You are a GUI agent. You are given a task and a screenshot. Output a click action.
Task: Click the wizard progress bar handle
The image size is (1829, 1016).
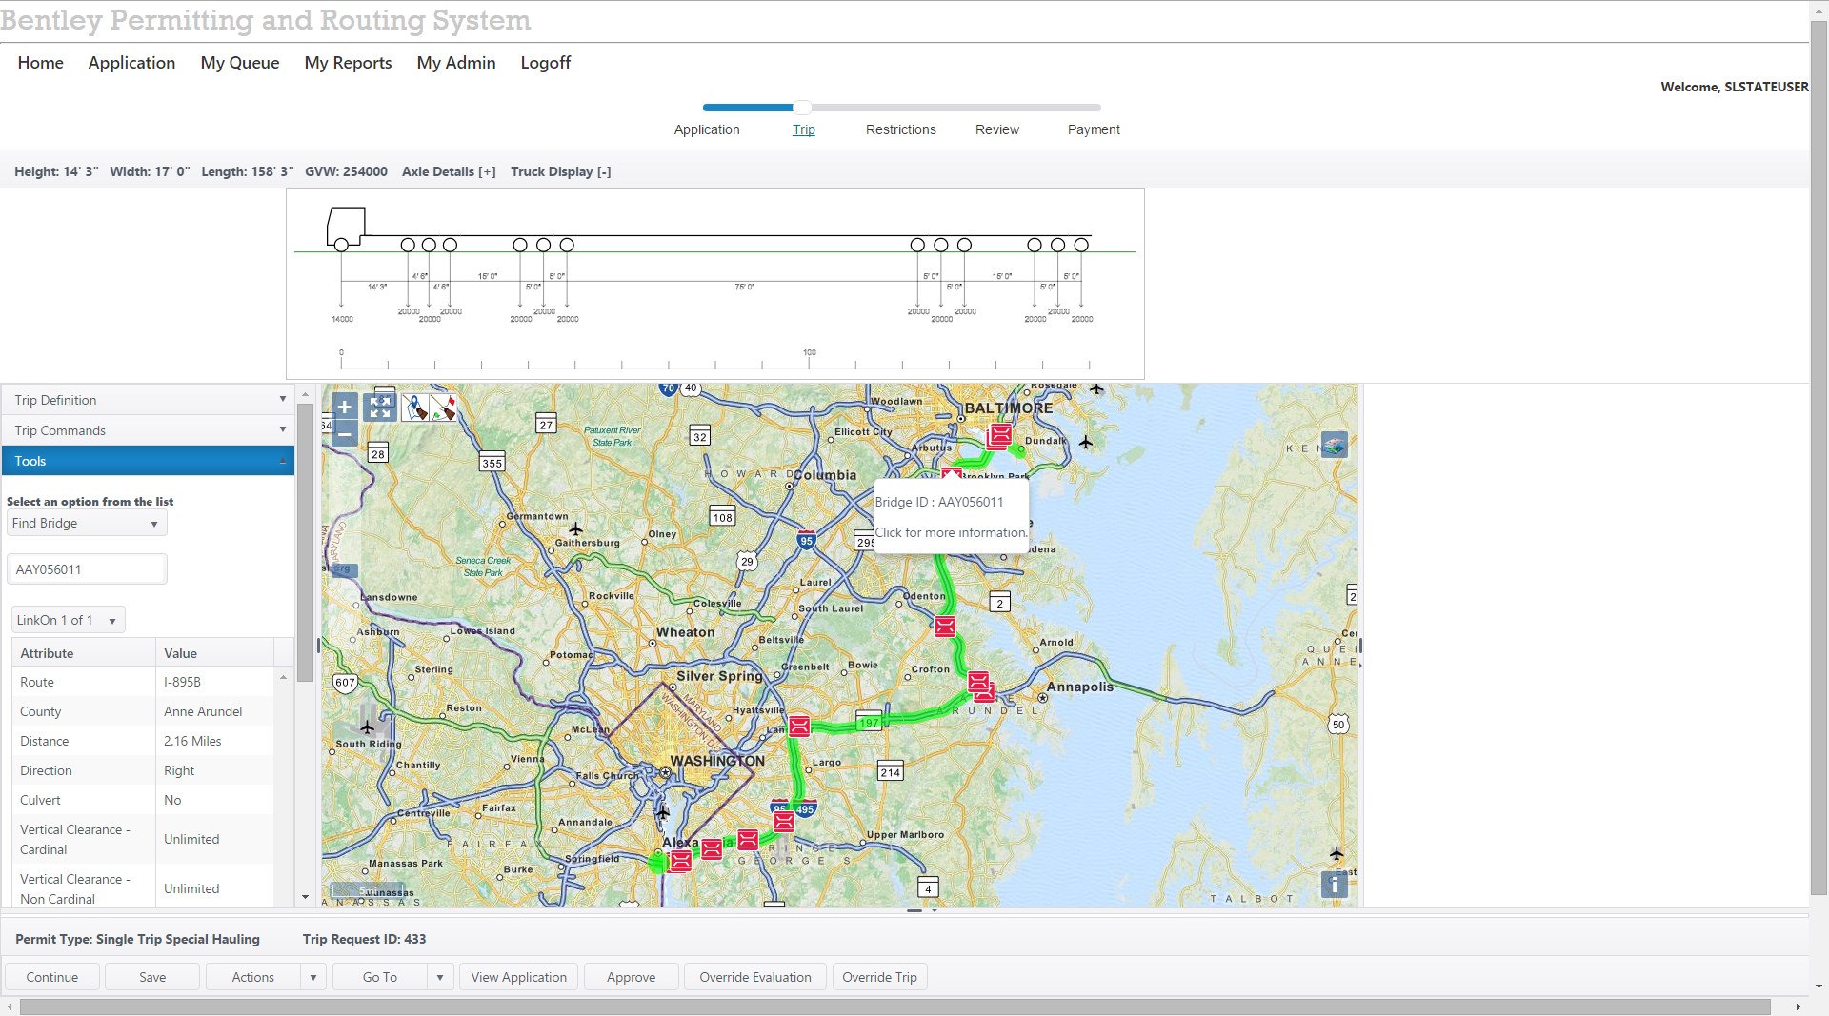coord(803,108)
